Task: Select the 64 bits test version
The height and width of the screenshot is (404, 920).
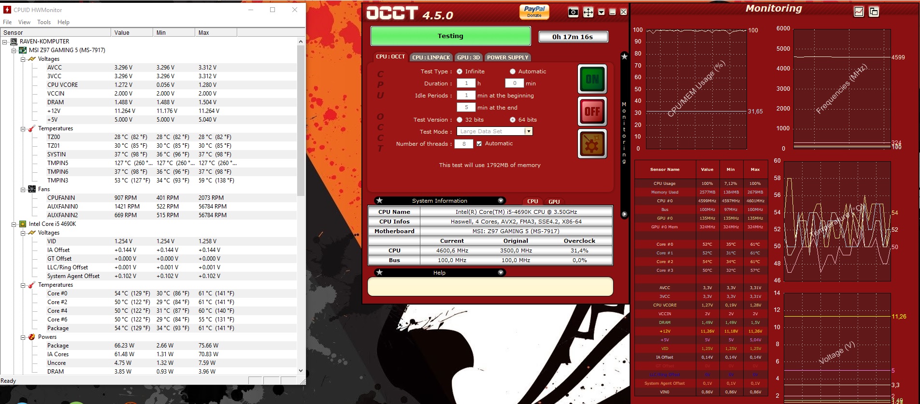Action: 513,120
